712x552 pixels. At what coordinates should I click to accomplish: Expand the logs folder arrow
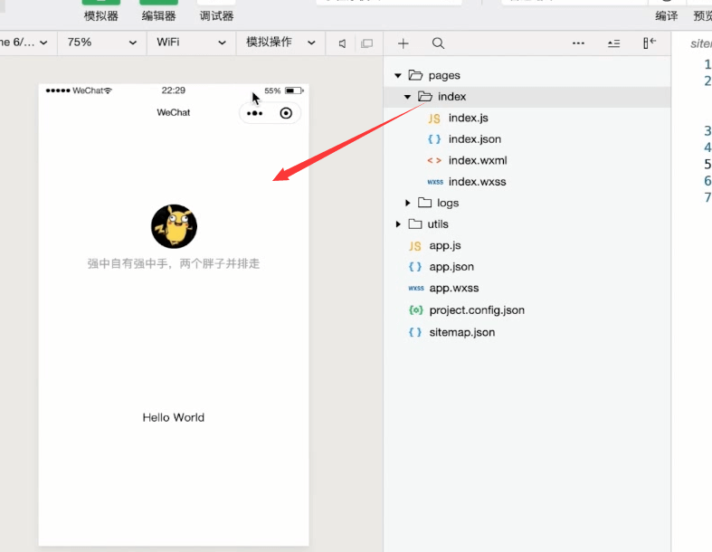[x=408, y=203]
